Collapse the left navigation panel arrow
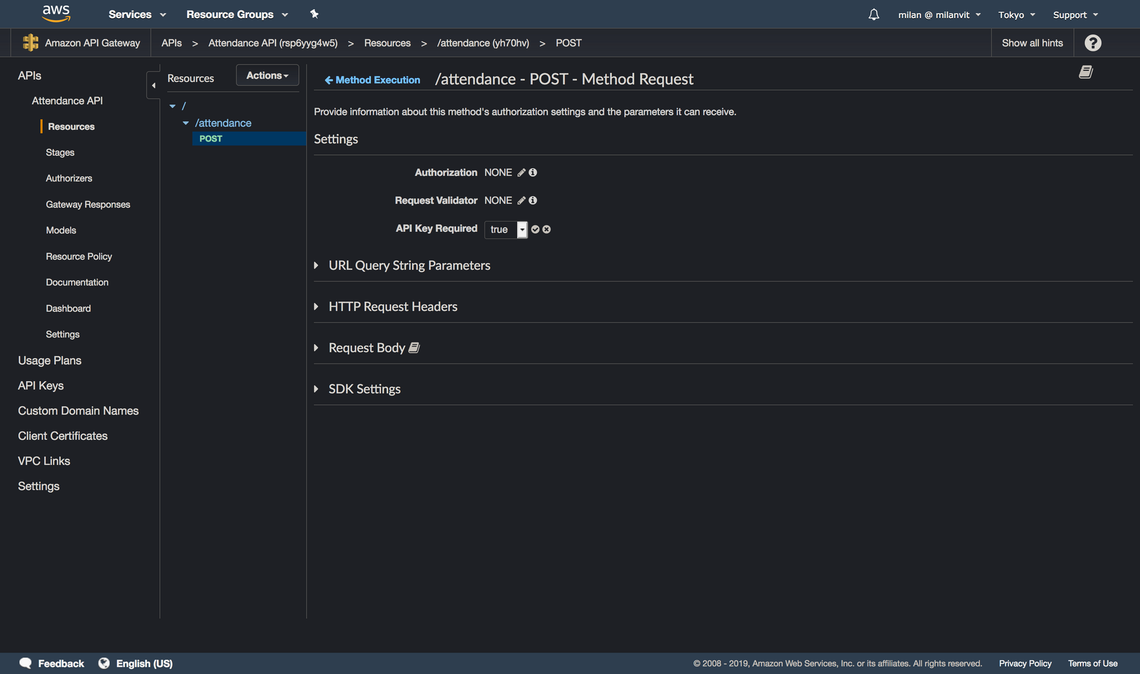Screen dimensions: 1140x674 (153, 85)
